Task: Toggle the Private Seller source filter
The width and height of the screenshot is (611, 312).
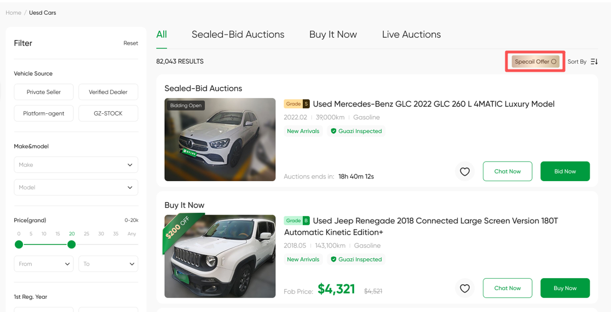Action: pos(44,92)
